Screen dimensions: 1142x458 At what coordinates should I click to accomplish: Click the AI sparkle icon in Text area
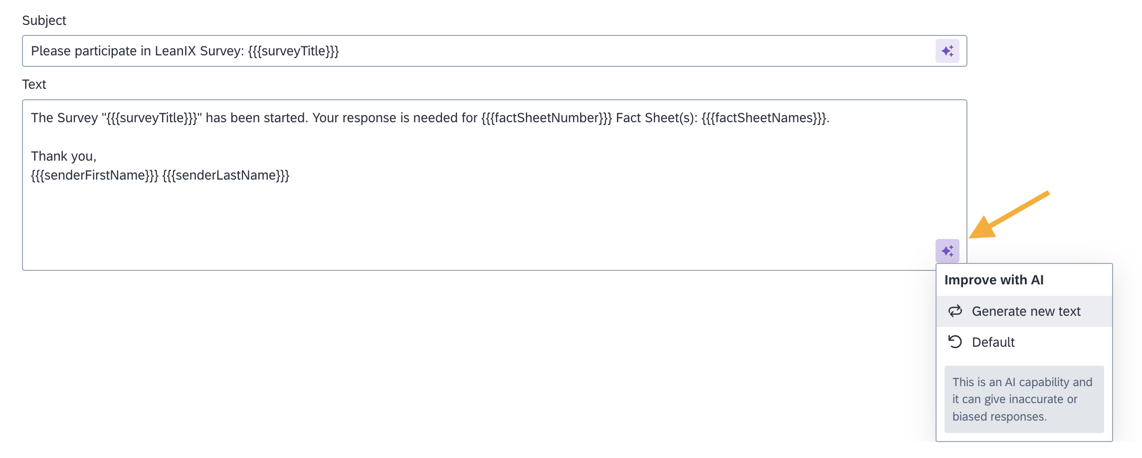click(x=947, y=251)
